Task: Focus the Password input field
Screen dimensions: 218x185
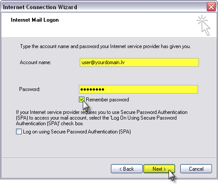Action: (138, 89)
